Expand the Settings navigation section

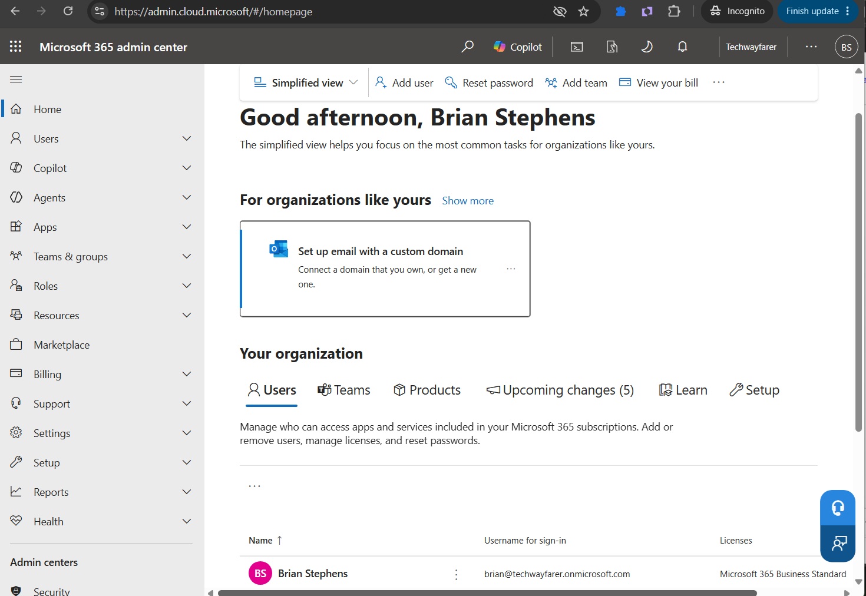coord(187,433)
